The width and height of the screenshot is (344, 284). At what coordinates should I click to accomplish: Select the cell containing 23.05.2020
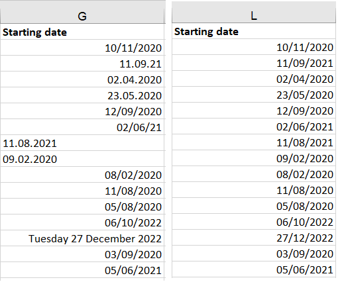click(82, 95)
